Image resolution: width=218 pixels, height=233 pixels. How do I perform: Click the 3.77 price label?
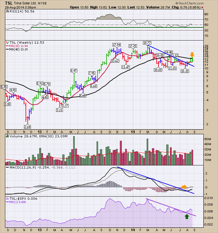[65, 106]
